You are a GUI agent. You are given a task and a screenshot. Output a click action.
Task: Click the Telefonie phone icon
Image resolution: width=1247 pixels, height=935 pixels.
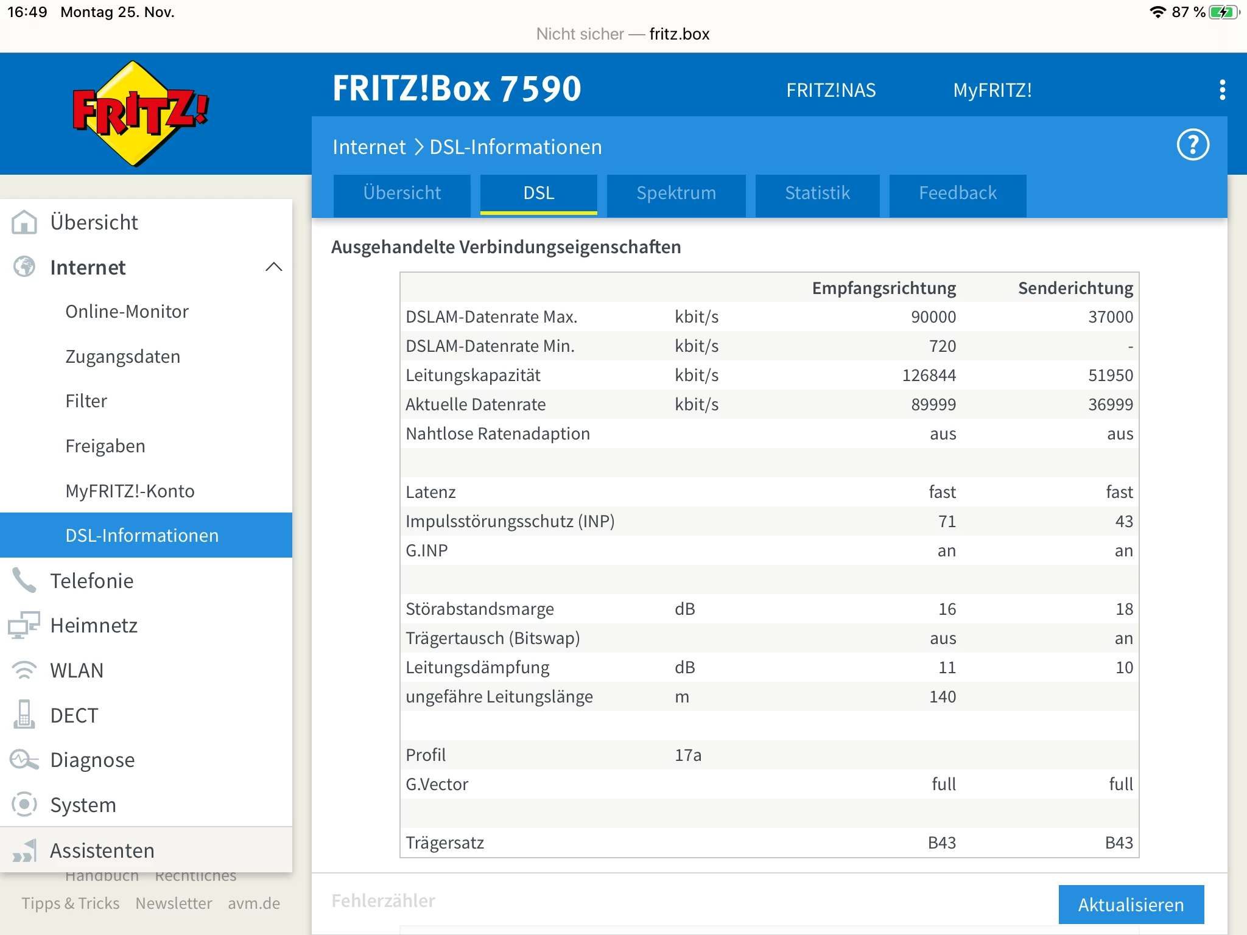(24, 580)
